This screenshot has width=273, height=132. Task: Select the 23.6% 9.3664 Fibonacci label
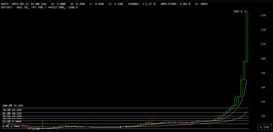coord(12,121)
